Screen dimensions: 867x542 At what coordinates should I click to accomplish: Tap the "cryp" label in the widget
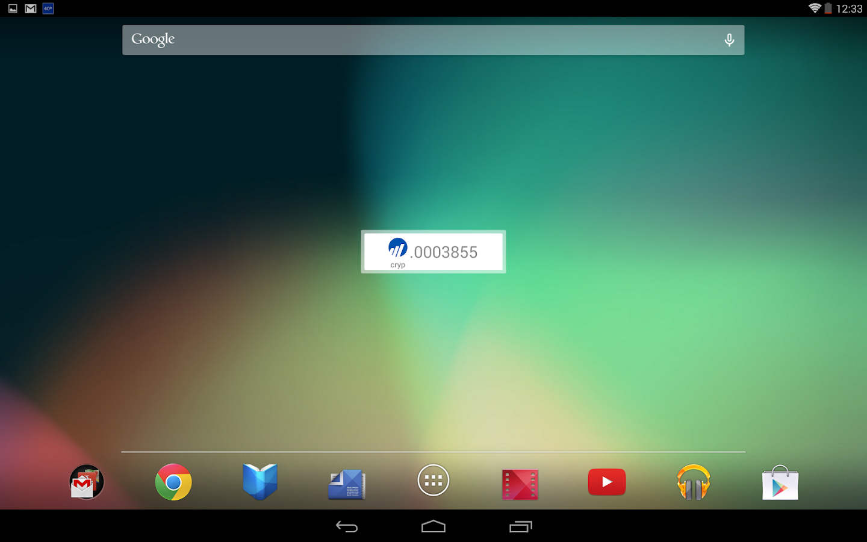coord(397,265)
